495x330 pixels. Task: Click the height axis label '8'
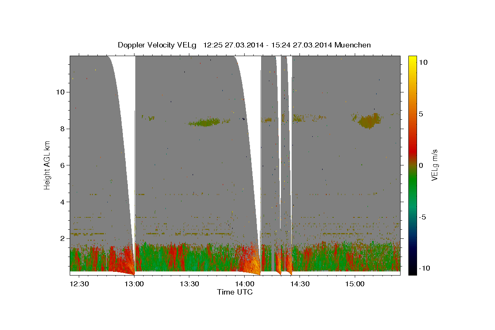click(x=62, y=129)
